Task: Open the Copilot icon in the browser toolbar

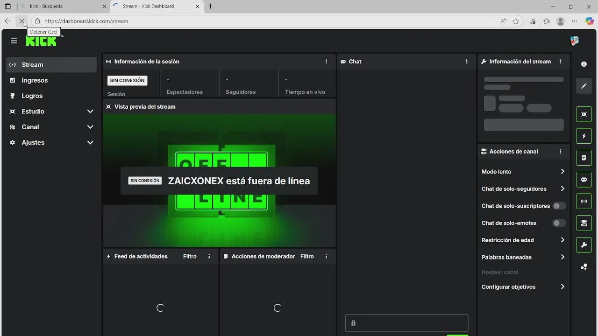Action: click(590, 21)
